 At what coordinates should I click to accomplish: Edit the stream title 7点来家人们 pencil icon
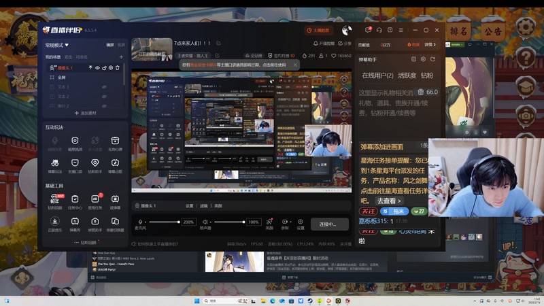tap(218, 43)
